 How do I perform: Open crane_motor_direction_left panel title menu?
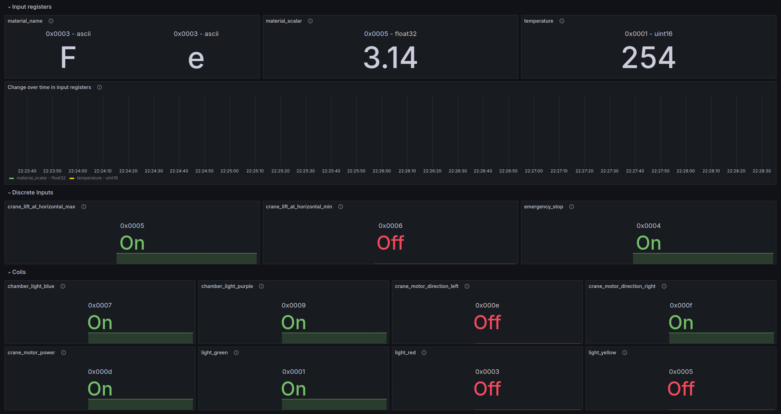426,286
